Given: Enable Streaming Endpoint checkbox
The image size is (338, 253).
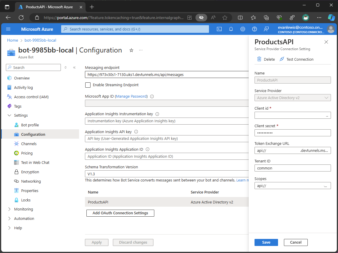Looking at the screenshot, I should pyautogui.click(x=88, y=85).
